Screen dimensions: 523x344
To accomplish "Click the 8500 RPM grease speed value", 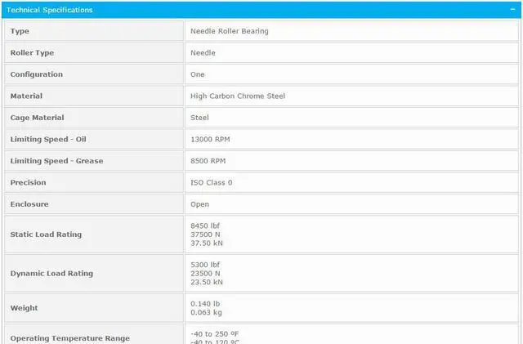I will tap(208, 161).
